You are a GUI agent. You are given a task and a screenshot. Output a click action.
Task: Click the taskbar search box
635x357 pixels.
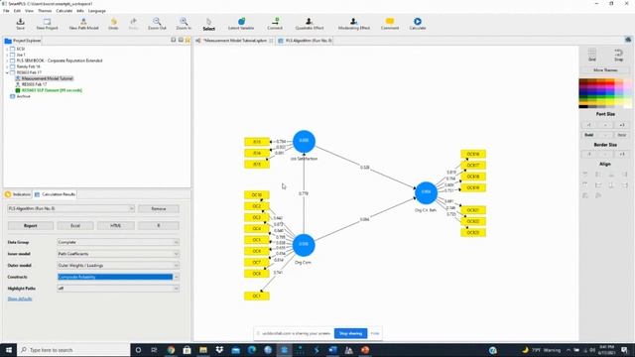(72, 350)
